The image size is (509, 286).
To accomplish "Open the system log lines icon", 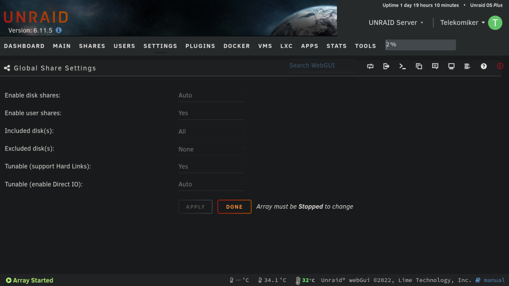I will tap(467, 66).
